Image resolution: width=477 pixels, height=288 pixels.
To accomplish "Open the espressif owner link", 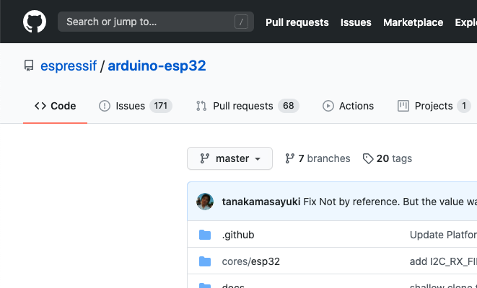I will 69,66.
